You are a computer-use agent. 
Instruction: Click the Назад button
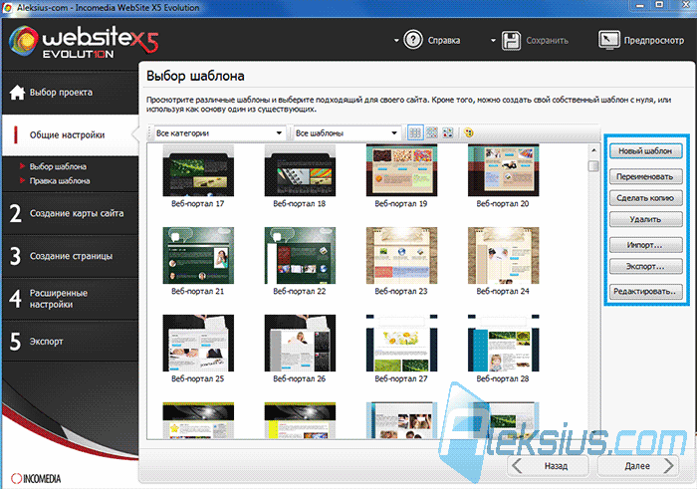pos(548,466)
